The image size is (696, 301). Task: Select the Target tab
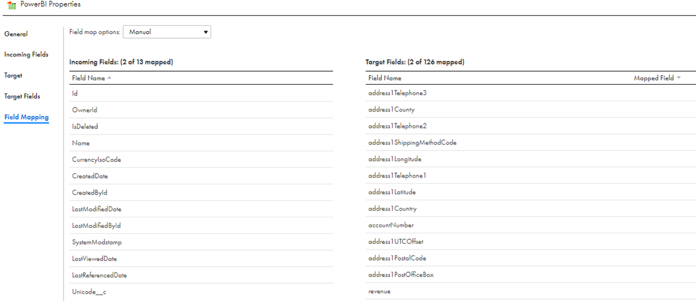click(14, 75)
